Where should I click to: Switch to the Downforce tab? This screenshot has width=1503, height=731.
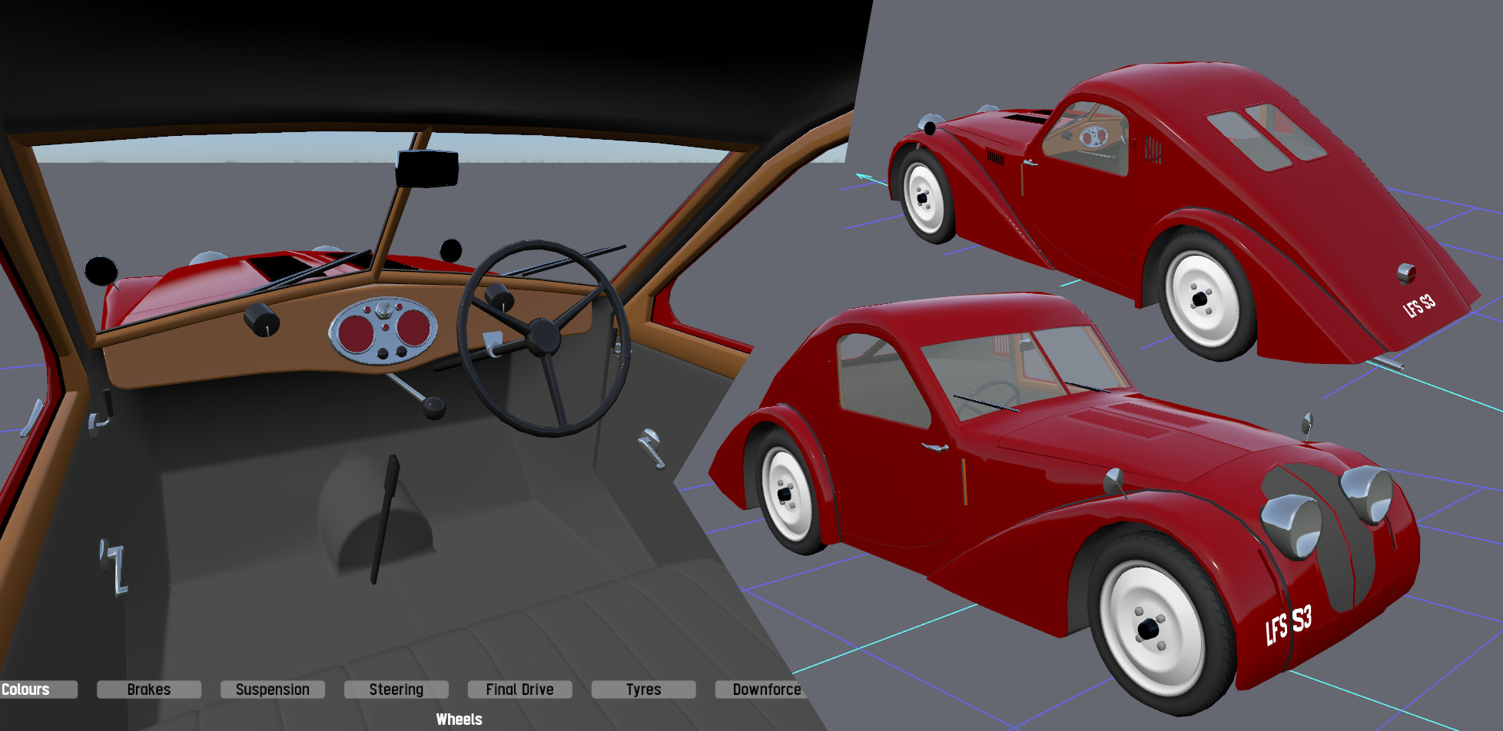pos(762,690)
